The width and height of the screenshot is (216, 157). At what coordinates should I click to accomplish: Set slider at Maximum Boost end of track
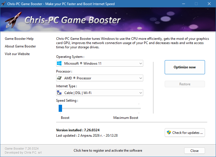tap(139, 108)
